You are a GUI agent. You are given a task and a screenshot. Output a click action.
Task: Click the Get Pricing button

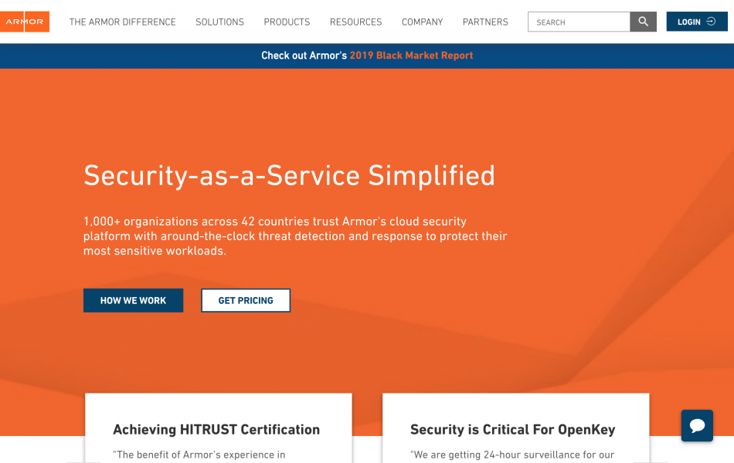[x=246, y=300]
